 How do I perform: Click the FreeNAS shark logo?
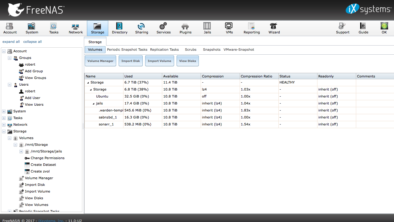click(x=16, y=10)
